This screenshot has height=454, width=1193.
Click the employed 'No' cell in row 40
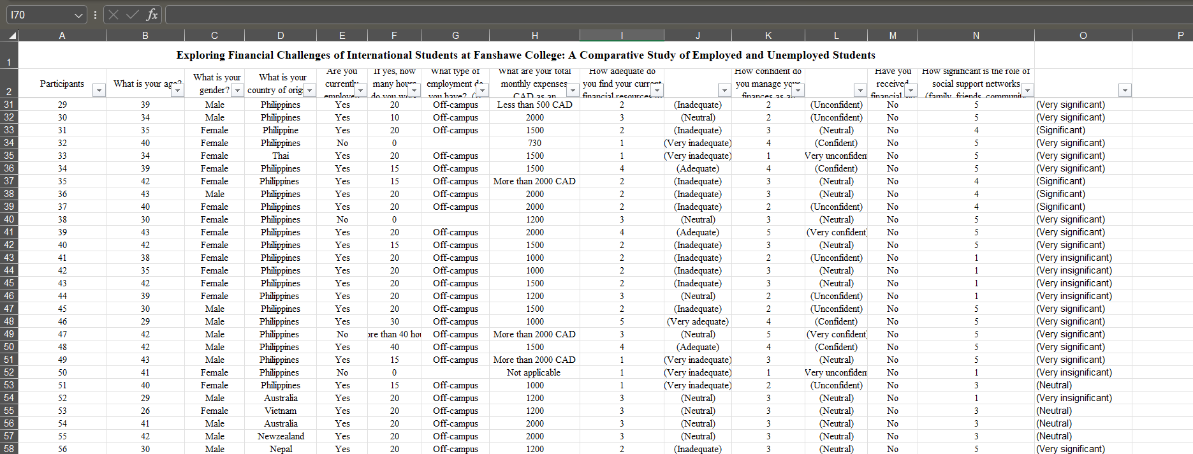point(342,219)
